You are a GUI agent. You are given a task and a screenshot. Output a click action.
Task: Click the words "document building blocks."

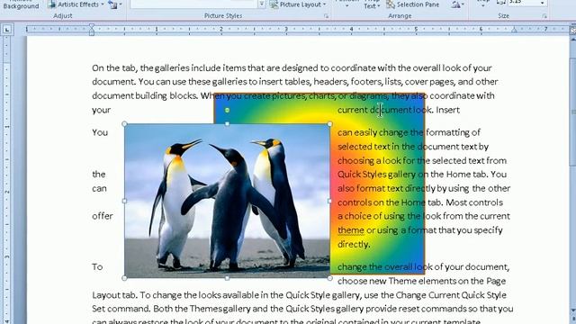(145, 96)
